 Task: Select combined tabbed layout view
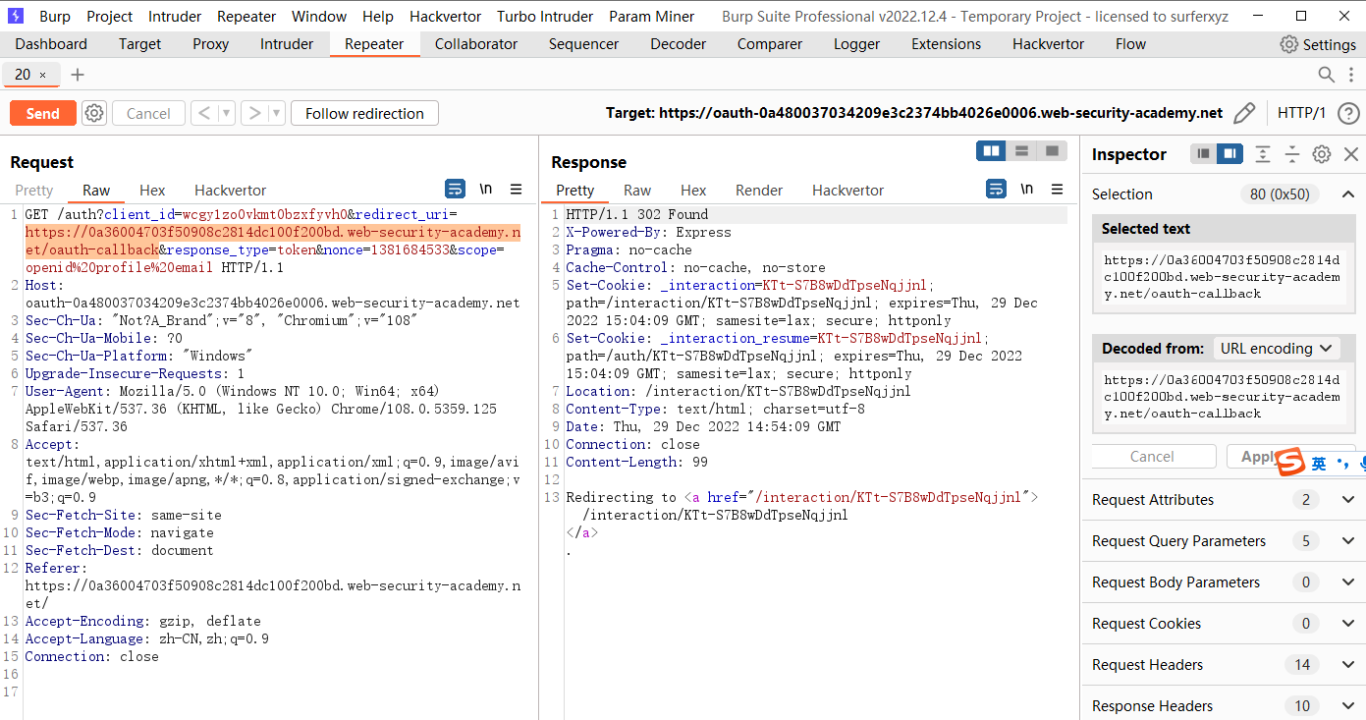tap(1053, 150)
